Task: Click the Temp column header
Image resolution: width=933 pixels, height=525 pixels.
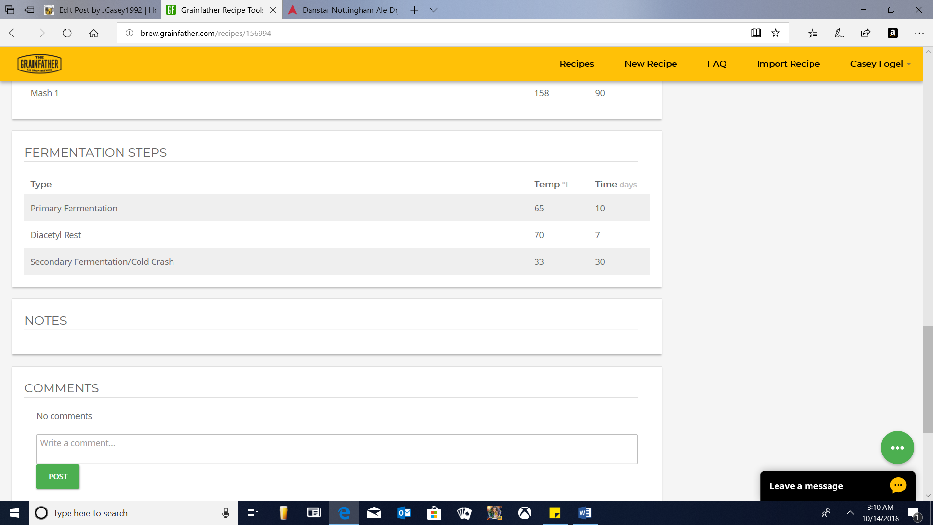Action: click(552, 184)
